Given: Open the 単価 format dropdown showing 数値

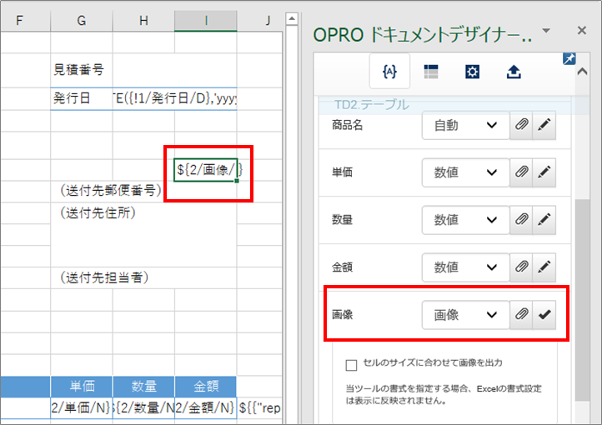Looking at the screenshot, I should [465, 172].
